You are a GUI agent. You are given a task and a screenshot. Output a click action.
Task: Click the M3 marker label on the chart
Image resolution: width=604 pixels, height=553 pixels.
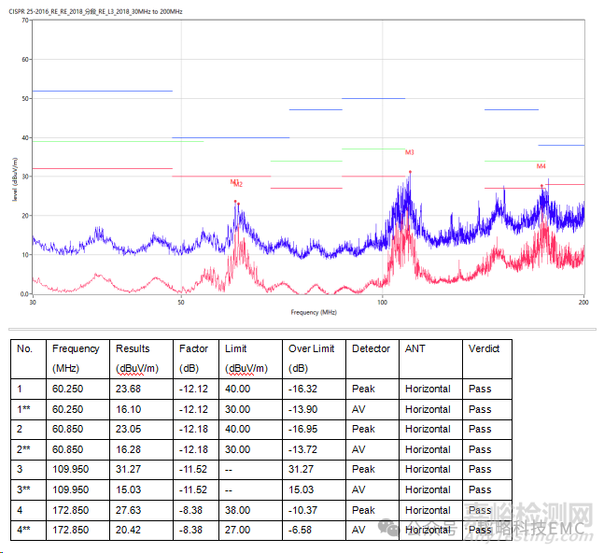(410, 152)
